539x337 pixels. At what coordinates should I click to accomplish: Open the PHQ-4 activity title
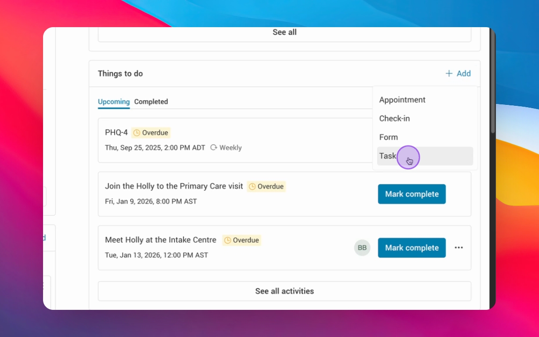(x=116, y=132)
